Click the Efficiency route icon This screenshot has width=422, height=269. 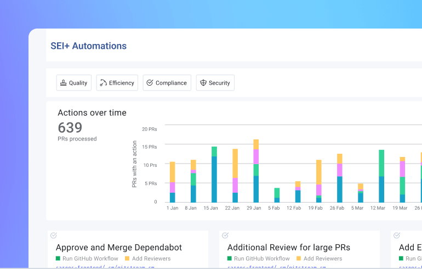104,83
